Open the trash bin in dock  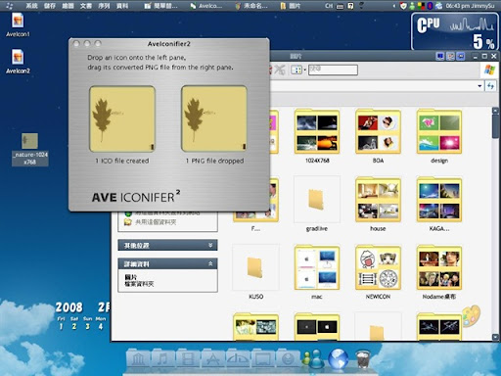coord(363,359)
